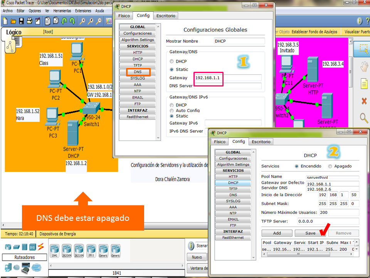Open the Activity Wizard notepad-and-pencil icon
Viewport: 370px width, 278px height.
point(38,21)
